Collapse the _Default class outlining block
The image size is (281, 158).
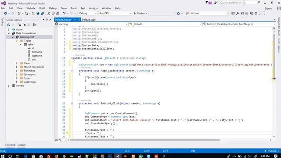click(72, 58)
